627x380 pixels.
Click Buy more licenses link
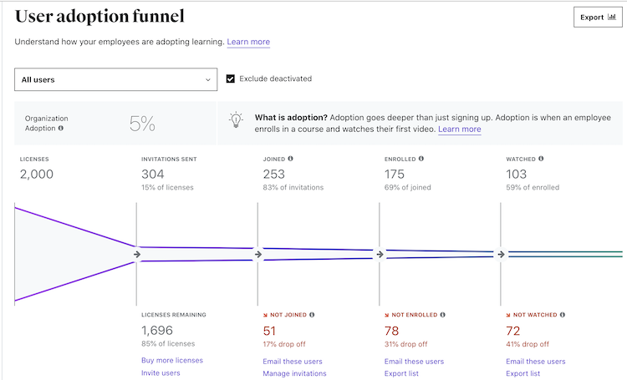pyautogui.click(x=172, y=361)
